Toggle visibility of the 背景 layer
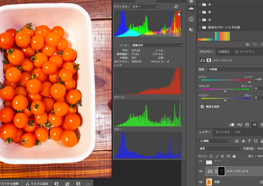 (201, 182)
